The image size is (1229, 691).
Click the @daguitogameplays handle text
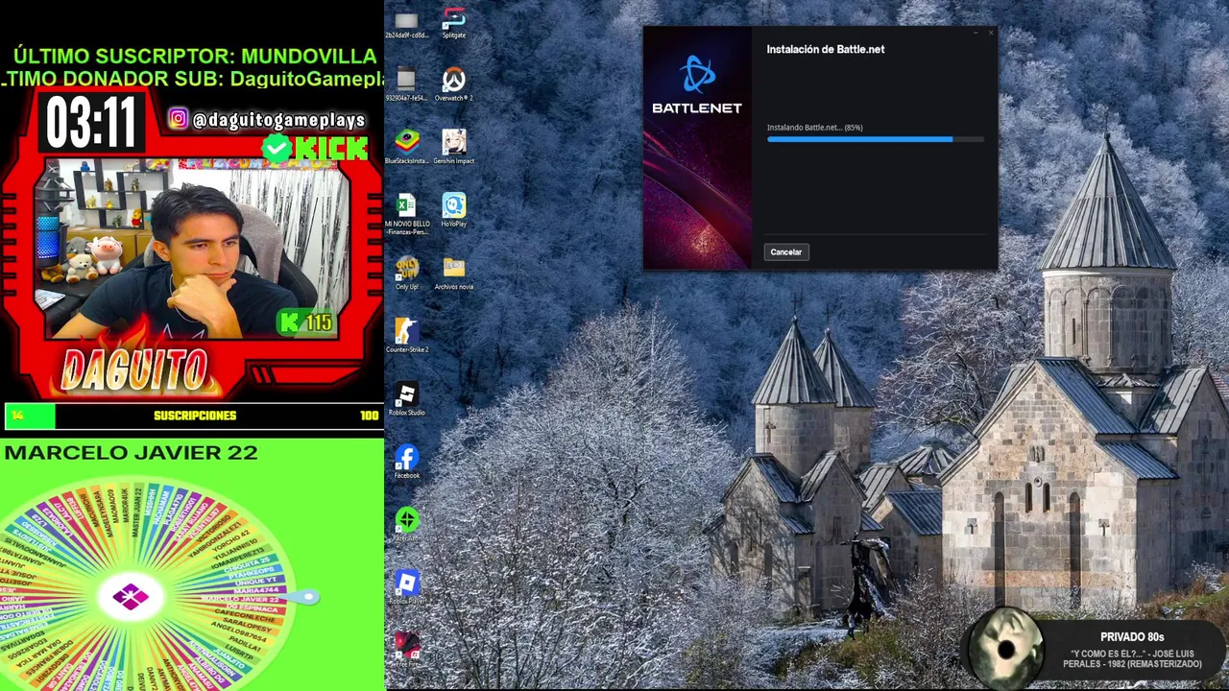click(x=278, y=120)
